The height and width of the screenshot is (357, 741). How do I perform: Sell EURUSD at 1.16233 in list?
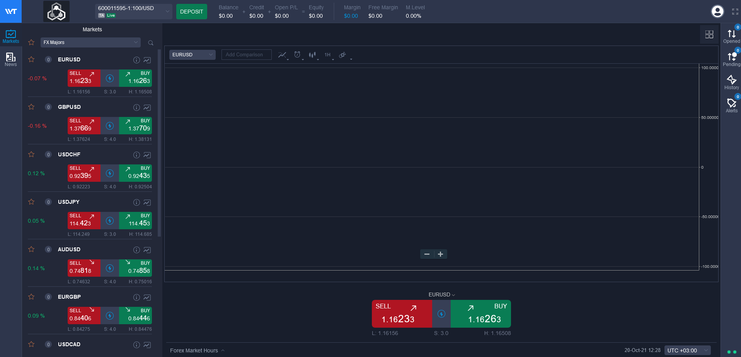tap(84, 78)
